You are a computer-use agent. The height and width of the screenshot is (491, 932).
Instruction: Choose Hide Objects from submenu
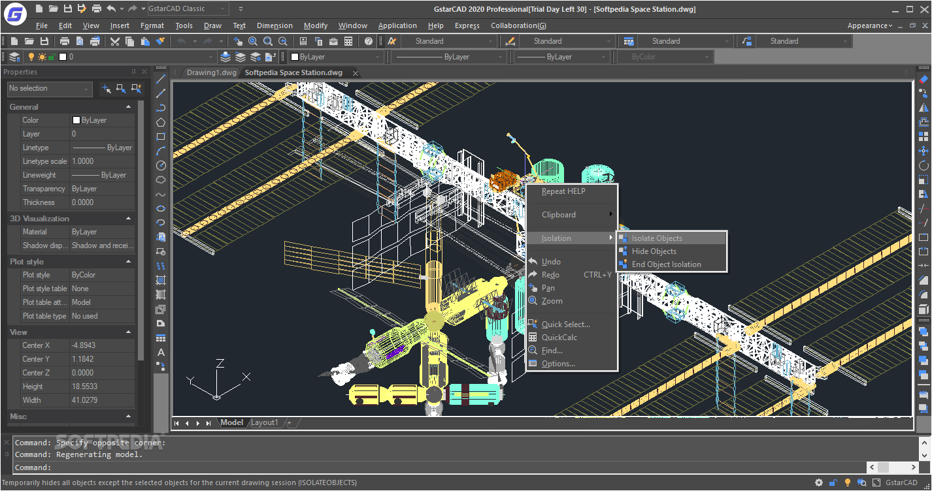click(671, 251)
